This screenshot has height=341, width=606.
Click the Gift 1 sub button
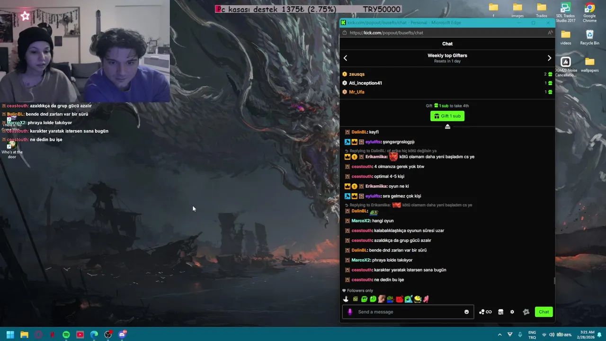pos(447,116)
